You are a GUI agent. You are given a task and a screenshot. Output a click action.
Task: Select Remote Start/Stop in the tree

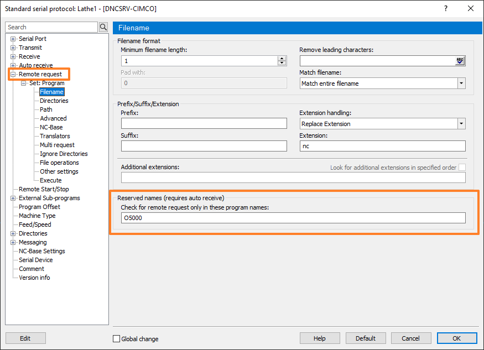click(x=44, y=189)
